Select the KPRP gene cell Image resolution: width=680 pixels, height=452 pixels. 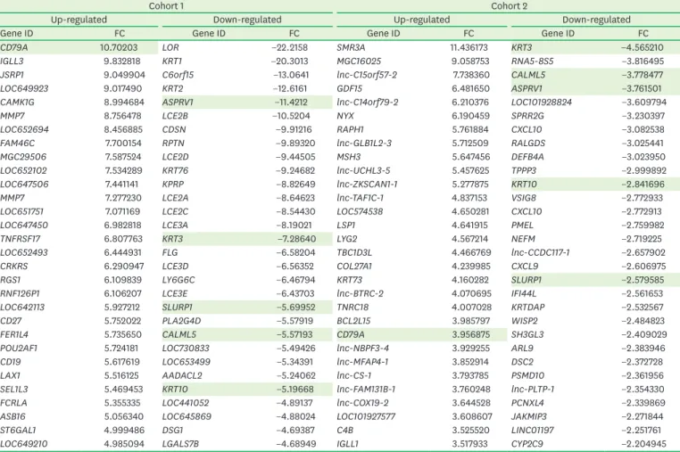pos(173,185)
